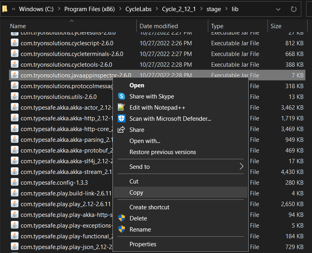This screenshot has height=253, width=312.
Task: Select file com.typesafe.config-1.3.3
Action: [x=54, y=183]
